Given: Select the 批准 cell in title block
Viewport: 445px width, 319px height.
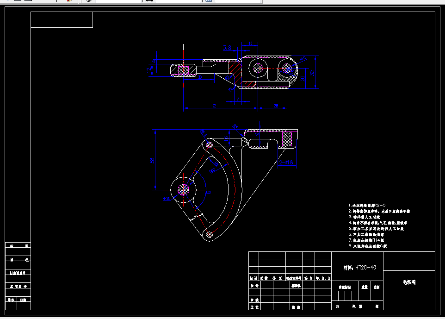Looking at the screenshot, I should pyautogui.click(x=296, y=307).
